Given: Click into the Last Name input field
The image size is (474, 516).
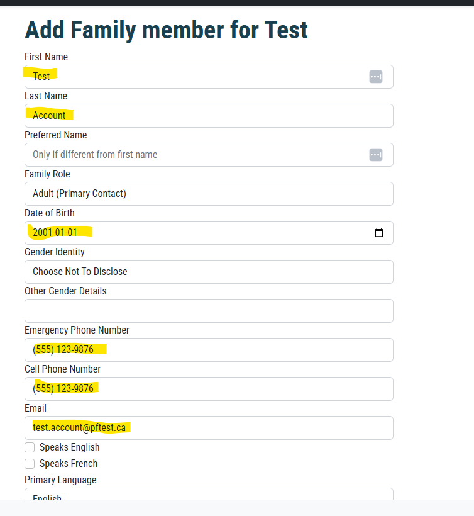Looking at the screenshot, I should click(x=209, y=116).
